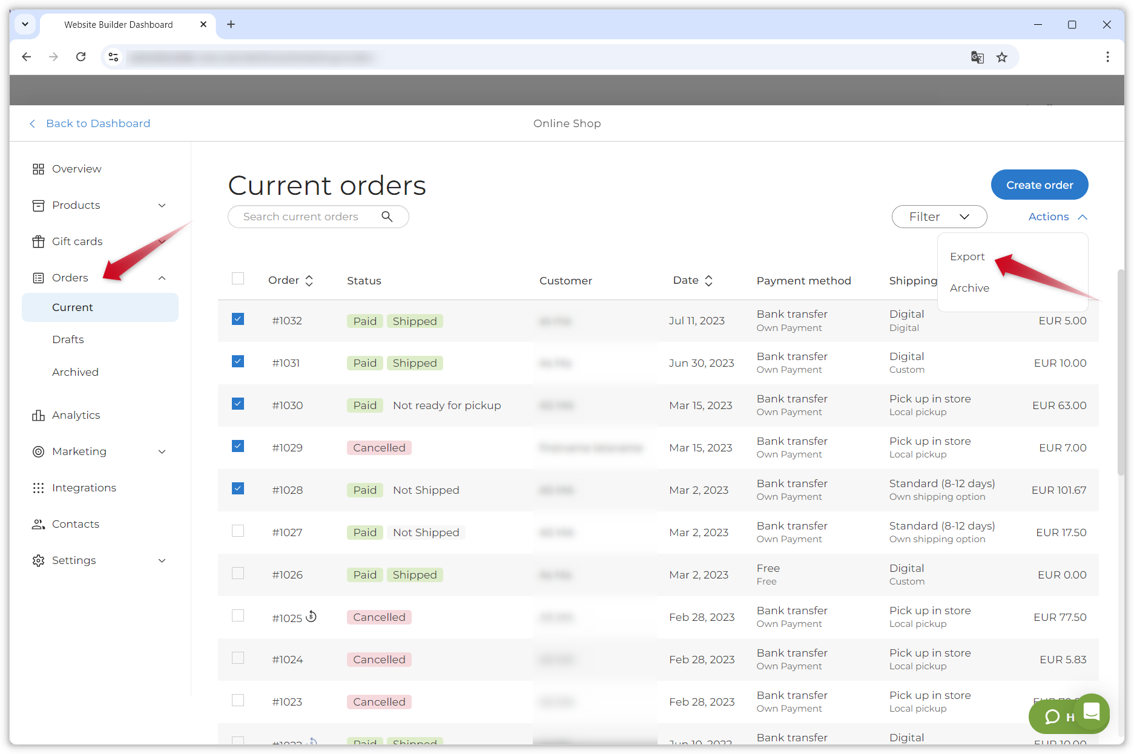Toggle the select-all orders header checkbox
The height and width of the screenshot is (754, 1134).
pos(238,278)
